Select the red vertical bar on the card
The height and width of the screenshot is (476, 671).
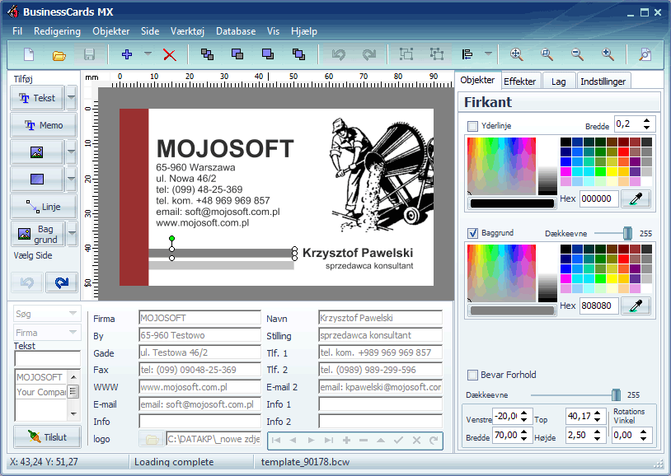pyautogui.click(x=134, y=197)
